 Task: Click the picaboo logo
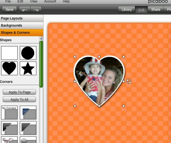tap(158, 1)
